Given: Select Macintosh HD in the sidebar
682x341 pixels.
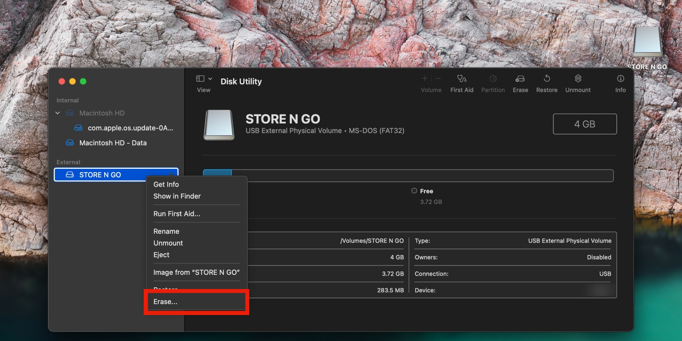Looking at the screenshot, I should tap(102, 113).
